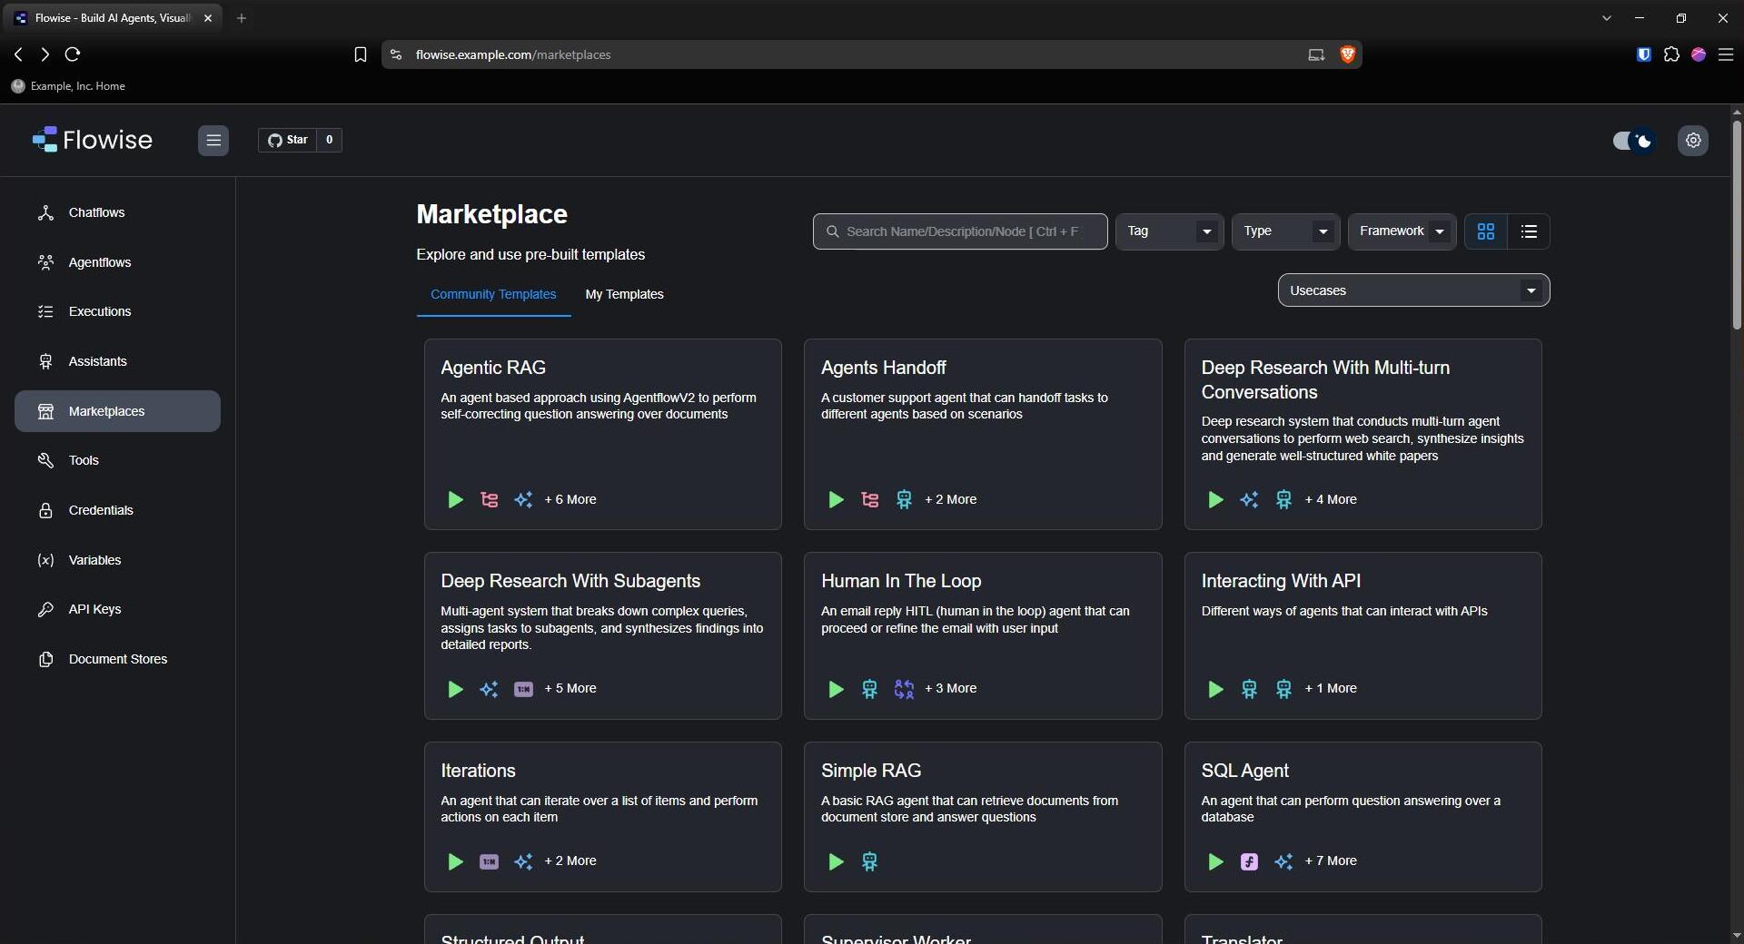The height and width of the screenshot is (944, 1744).
Task: Click Start node icon on Agentic RAG card
Action: (455, 499)
